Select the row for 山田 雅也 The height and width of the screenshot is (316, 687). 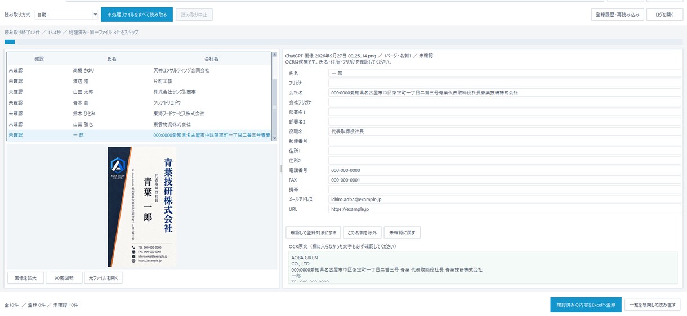[x=139, y=124]
